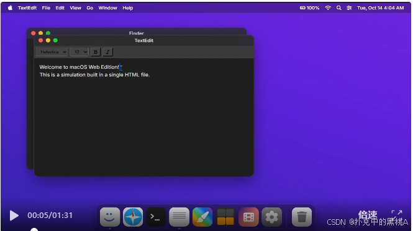
Task: Open TextEdit icon in the dock
Action: click(x=179, y=217)
